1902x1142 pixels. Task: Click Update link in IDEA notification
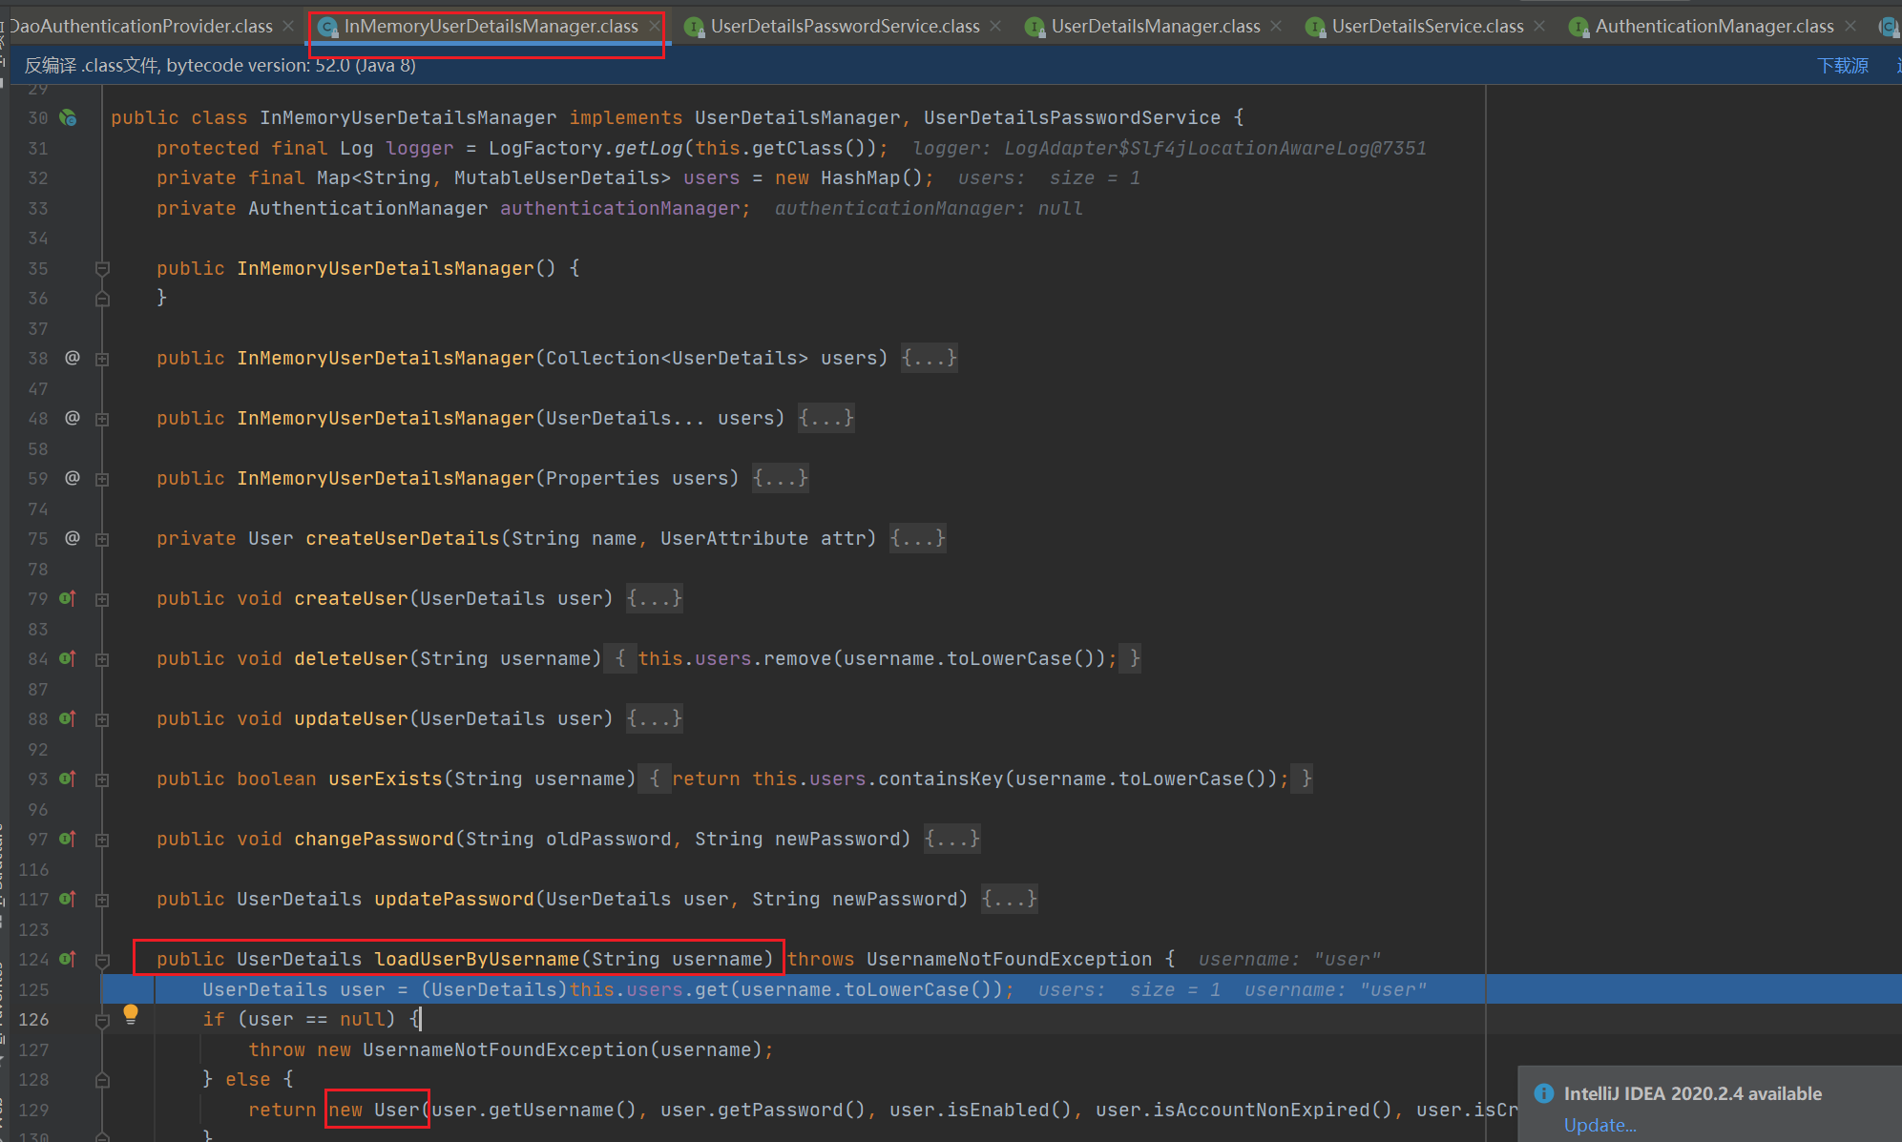(1599, 1125)
